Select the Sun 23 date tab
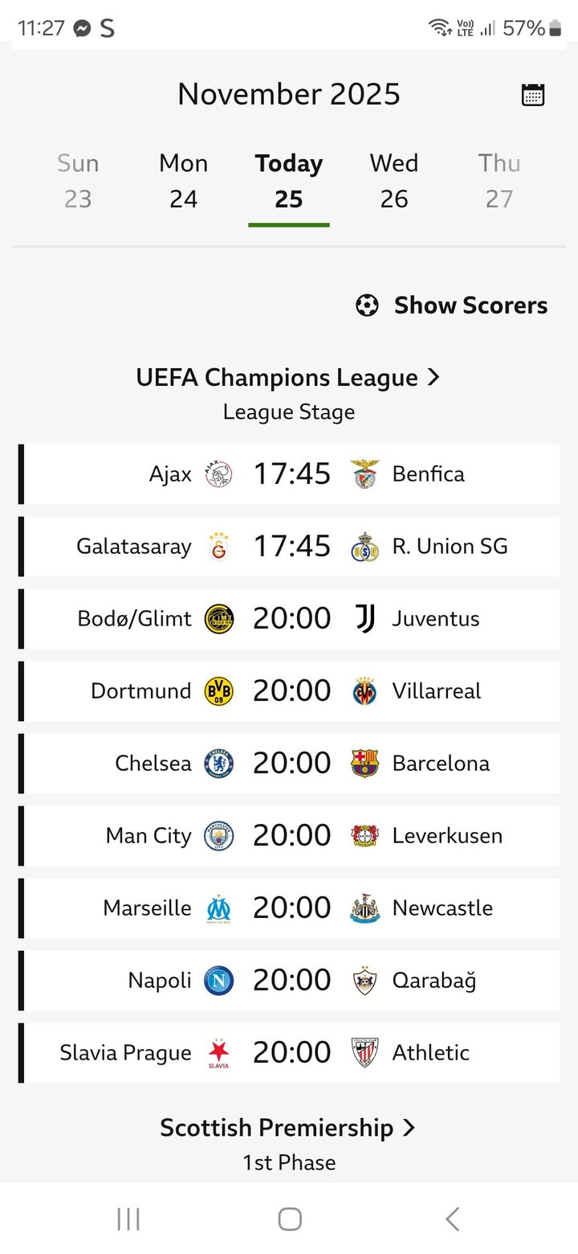 click(x=78, y=181)
